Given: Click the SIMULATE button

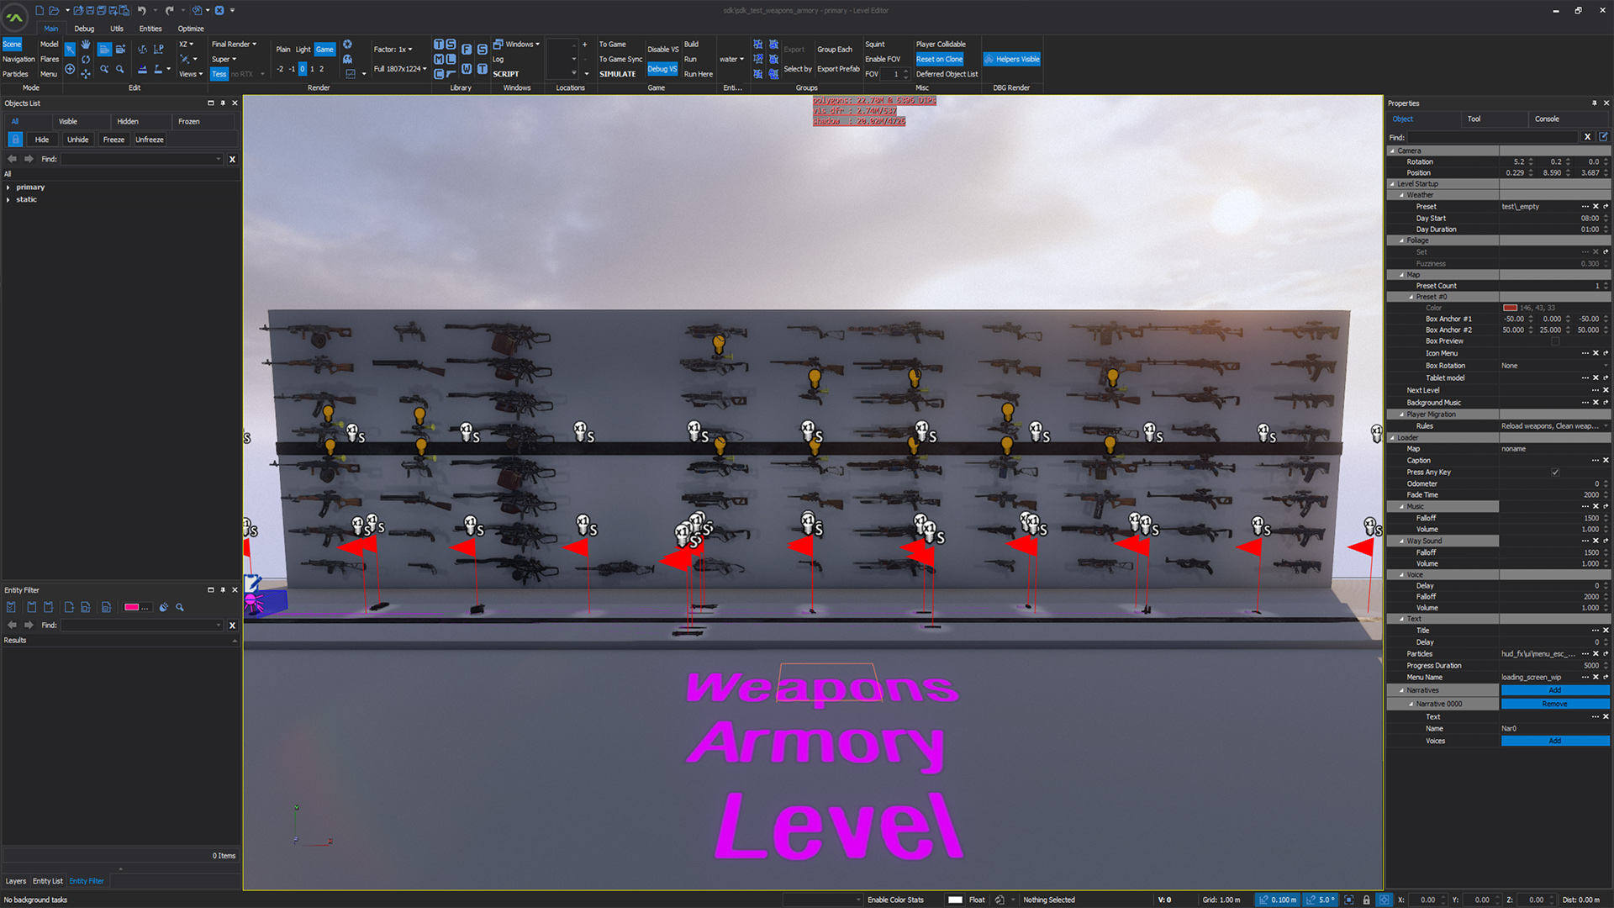Looking at the screenshot, I should [617, 74].
